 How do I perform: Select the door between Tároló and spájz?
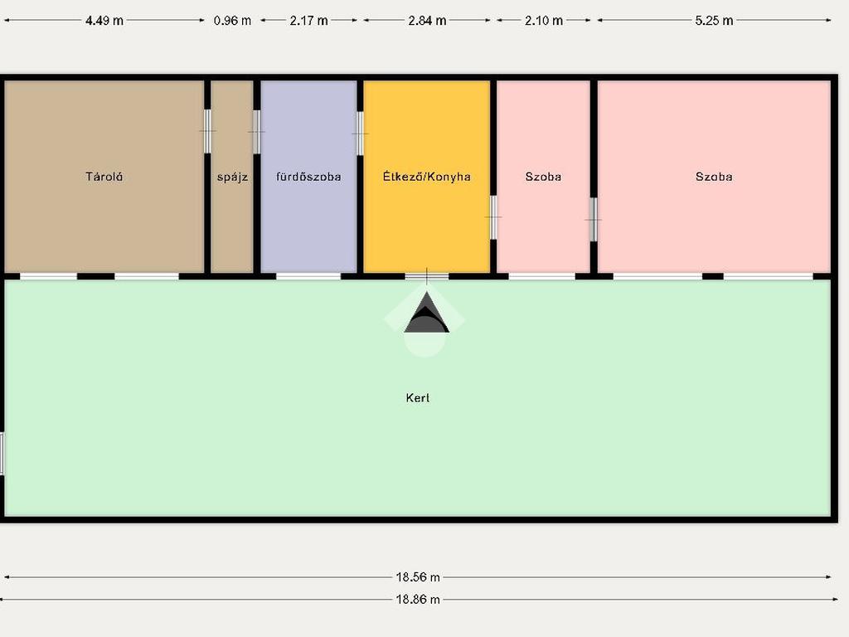207,131
